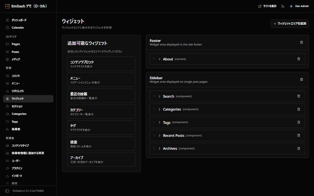Grab the Recent Posts drag handle
The image size is (314, 196).
(x=154, y=135)
